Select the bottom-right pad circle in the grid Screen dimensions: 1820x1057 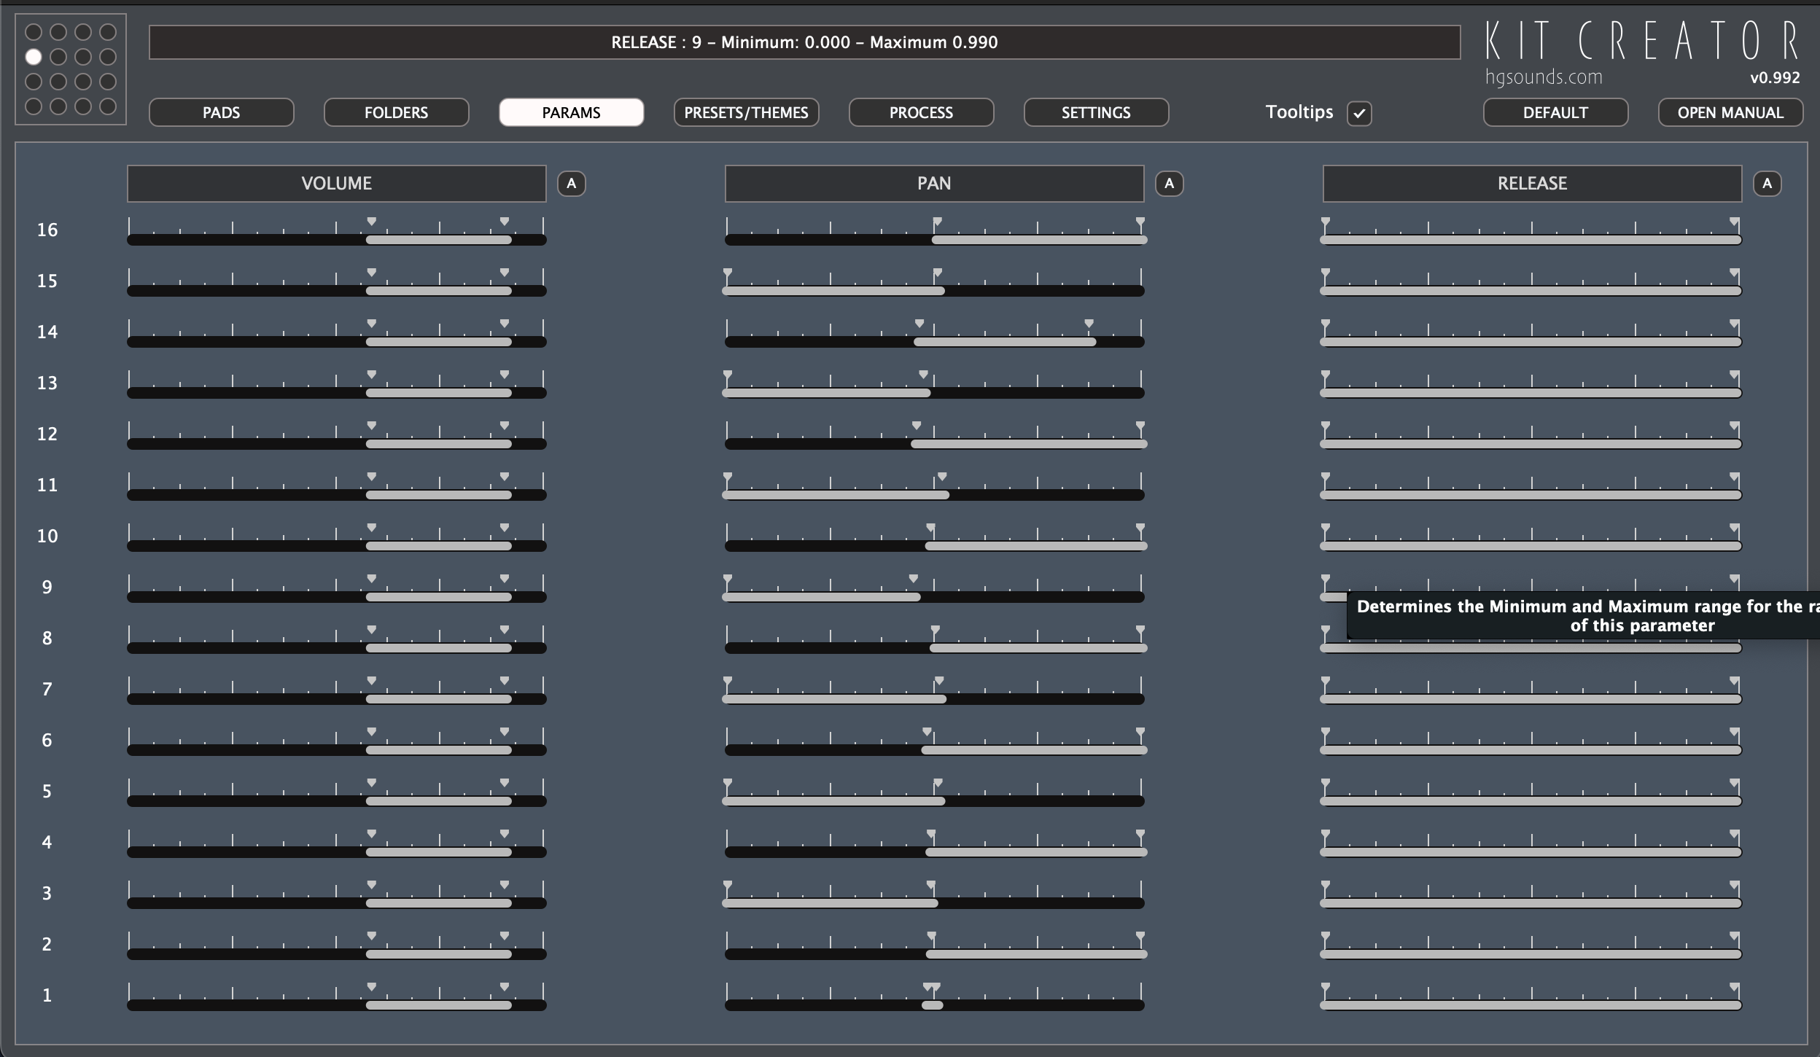tap(108, 106)
